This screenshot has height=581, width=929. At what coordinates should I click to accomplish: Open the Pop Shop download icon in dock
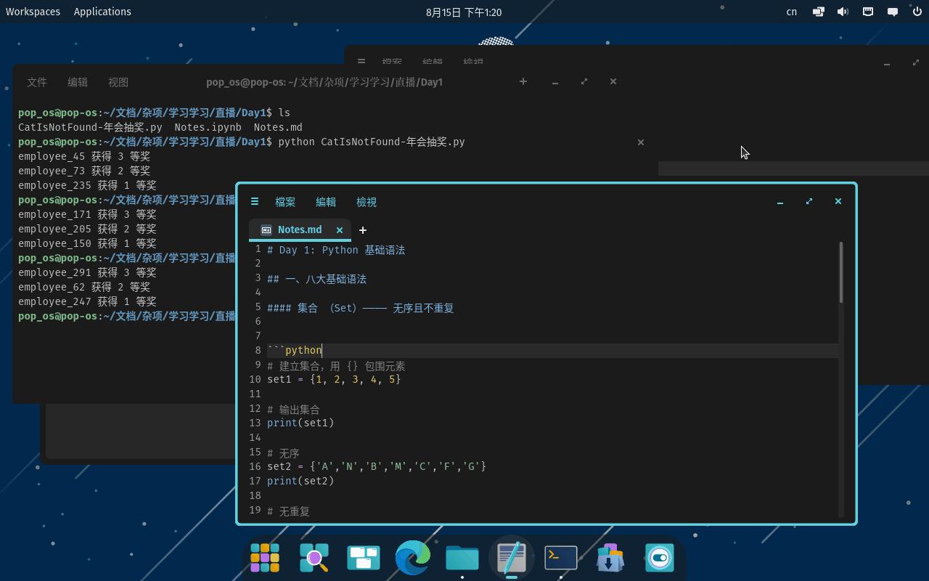(x=610, y=558)
